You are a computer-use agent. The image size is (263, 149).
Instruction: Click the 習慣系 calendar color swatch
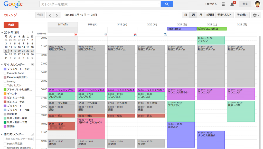(5, 126)
